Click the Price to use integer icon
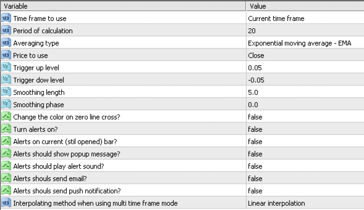Screen dimensions: 364x210 (x=6, y=56)
